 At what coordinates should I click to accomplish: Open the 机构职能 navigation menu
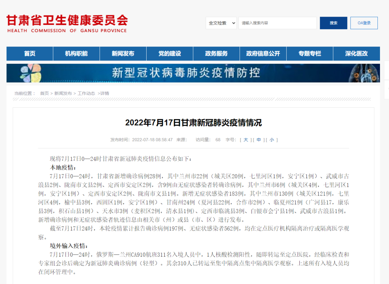click(76, 54)
